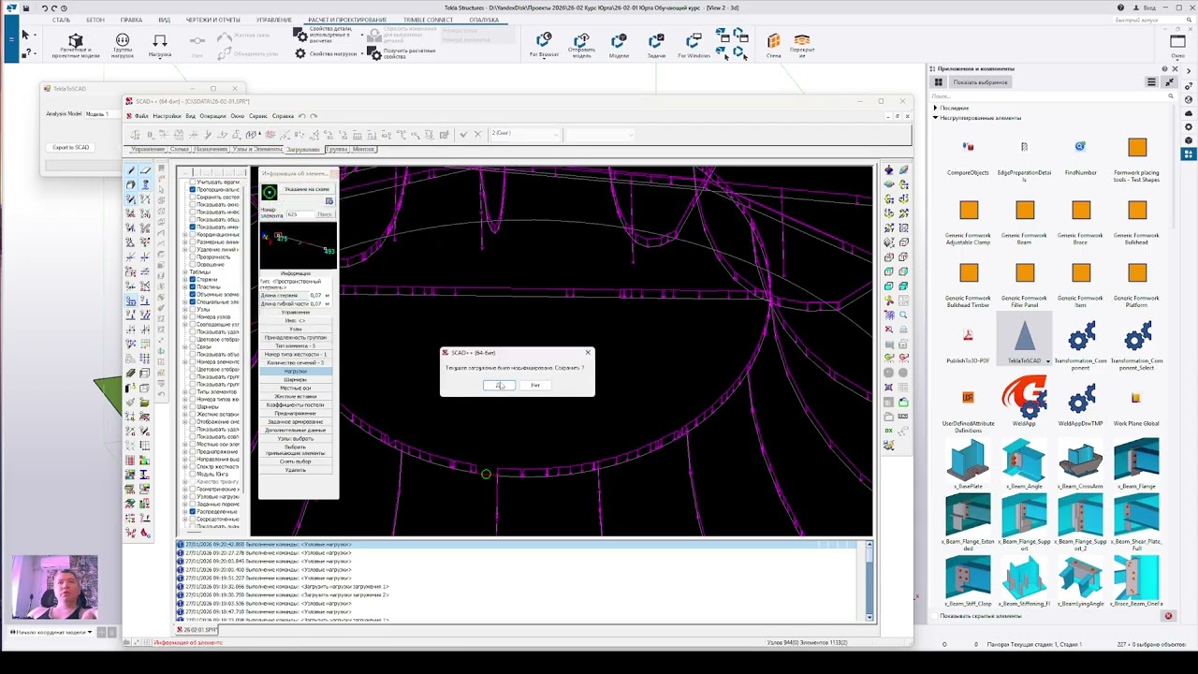The width and height of the screenshot is (1198, 674).
Task: Select the "Перекрытие" formwork icon
Action: coord(802,45)
